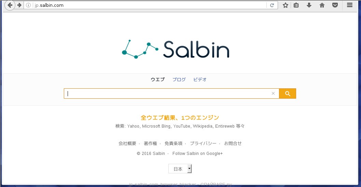
Task: Open the downloads arrow icon
Action: [x=309, y=5]
